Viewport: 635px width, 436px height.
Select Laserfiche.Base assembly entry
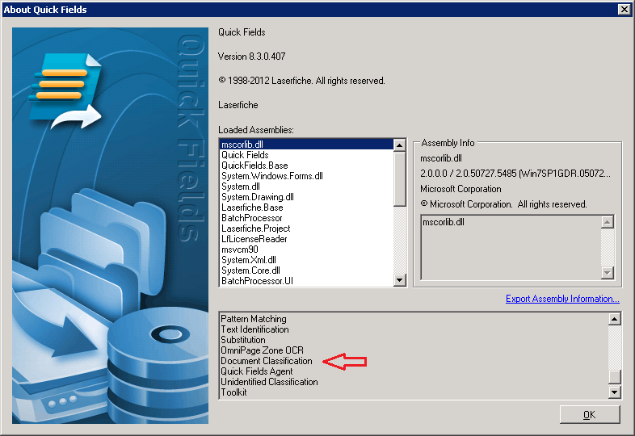tap(306, 208)
